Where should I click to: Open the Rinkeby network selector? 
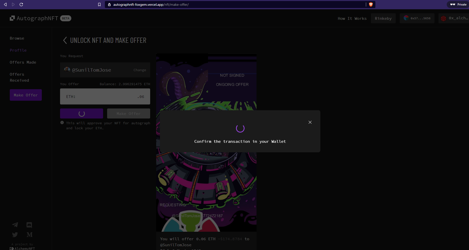coord(383,18)
